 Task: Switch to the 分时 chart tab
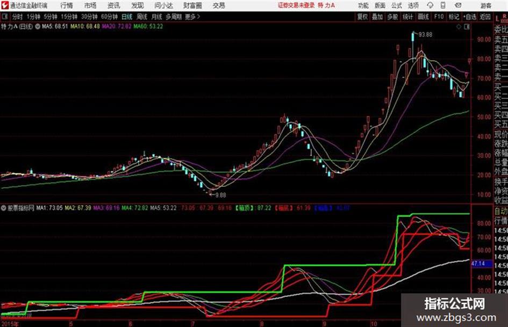pos(17,17)
